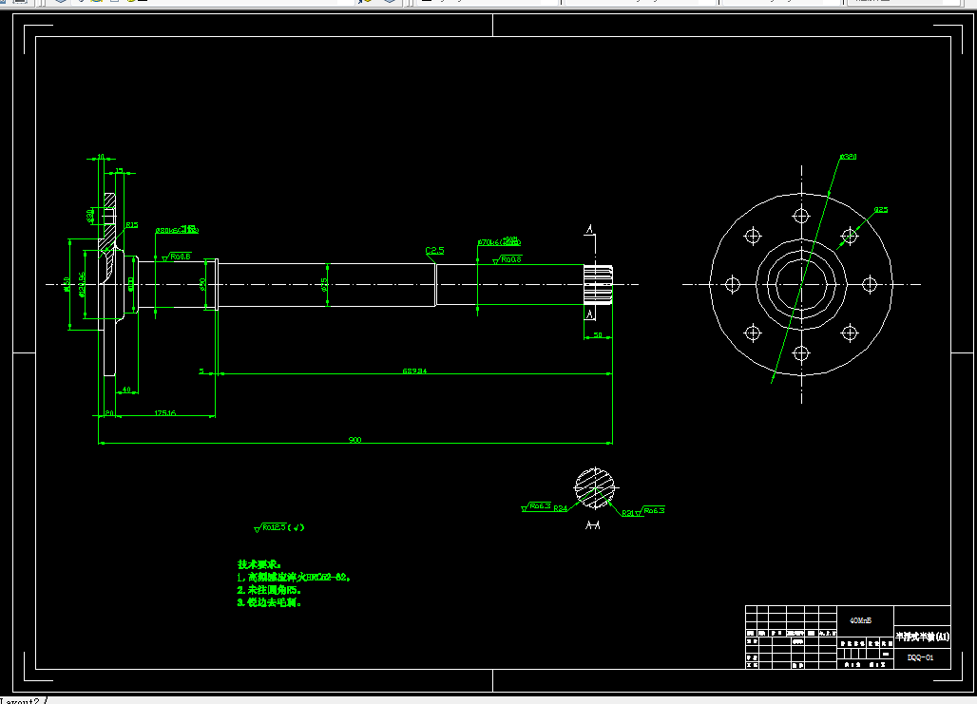Click the 40MnB material text in title block
Viewport: 977px width, 704px height.
click(x=860, y=620)
